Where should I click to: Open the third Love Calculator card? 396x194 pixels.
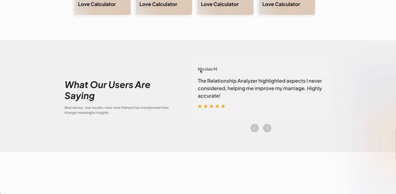click(x=225, y=7)
